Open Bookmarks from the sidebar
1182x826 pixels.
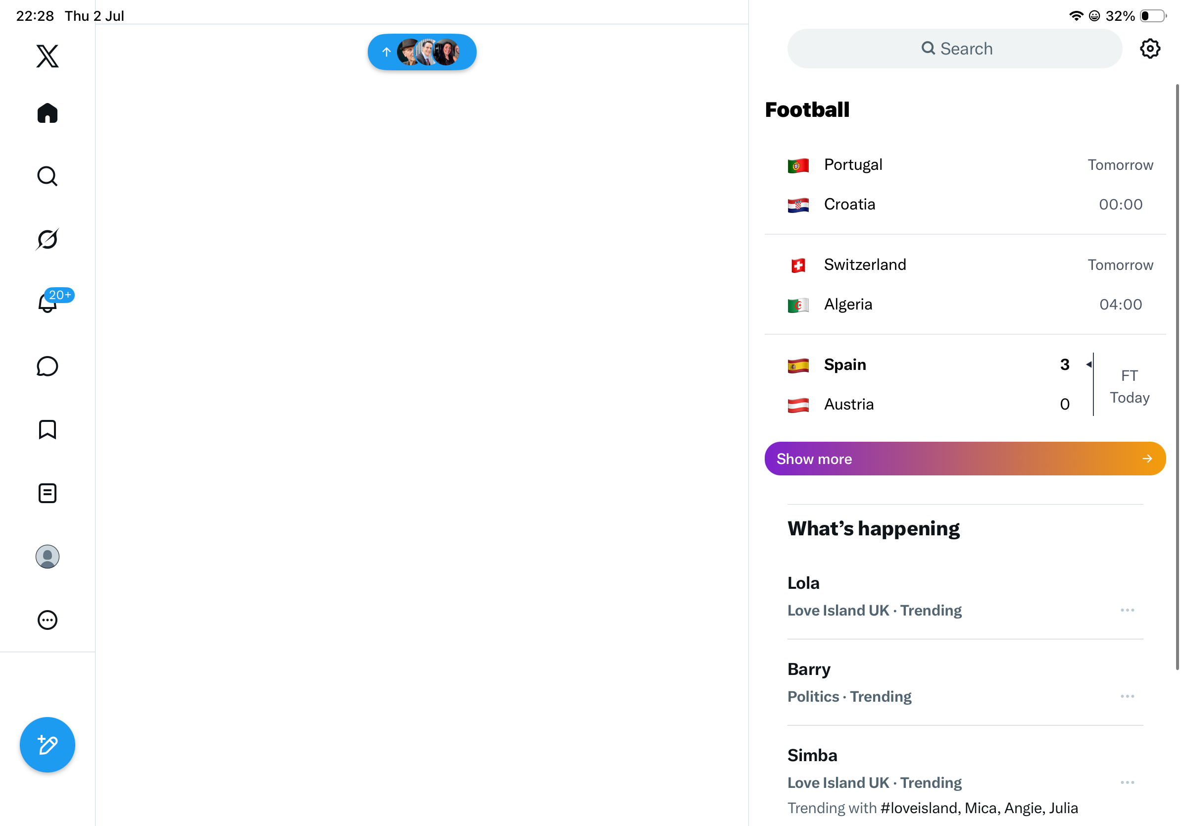48,429
